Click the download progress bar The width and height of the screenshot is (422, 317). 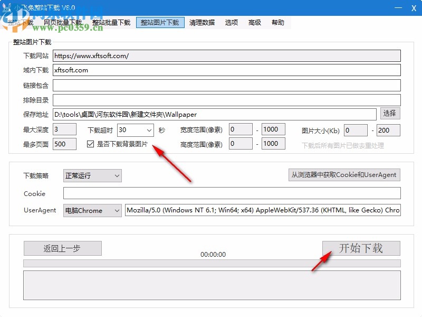pyautogui.click(x=211, y=263)
